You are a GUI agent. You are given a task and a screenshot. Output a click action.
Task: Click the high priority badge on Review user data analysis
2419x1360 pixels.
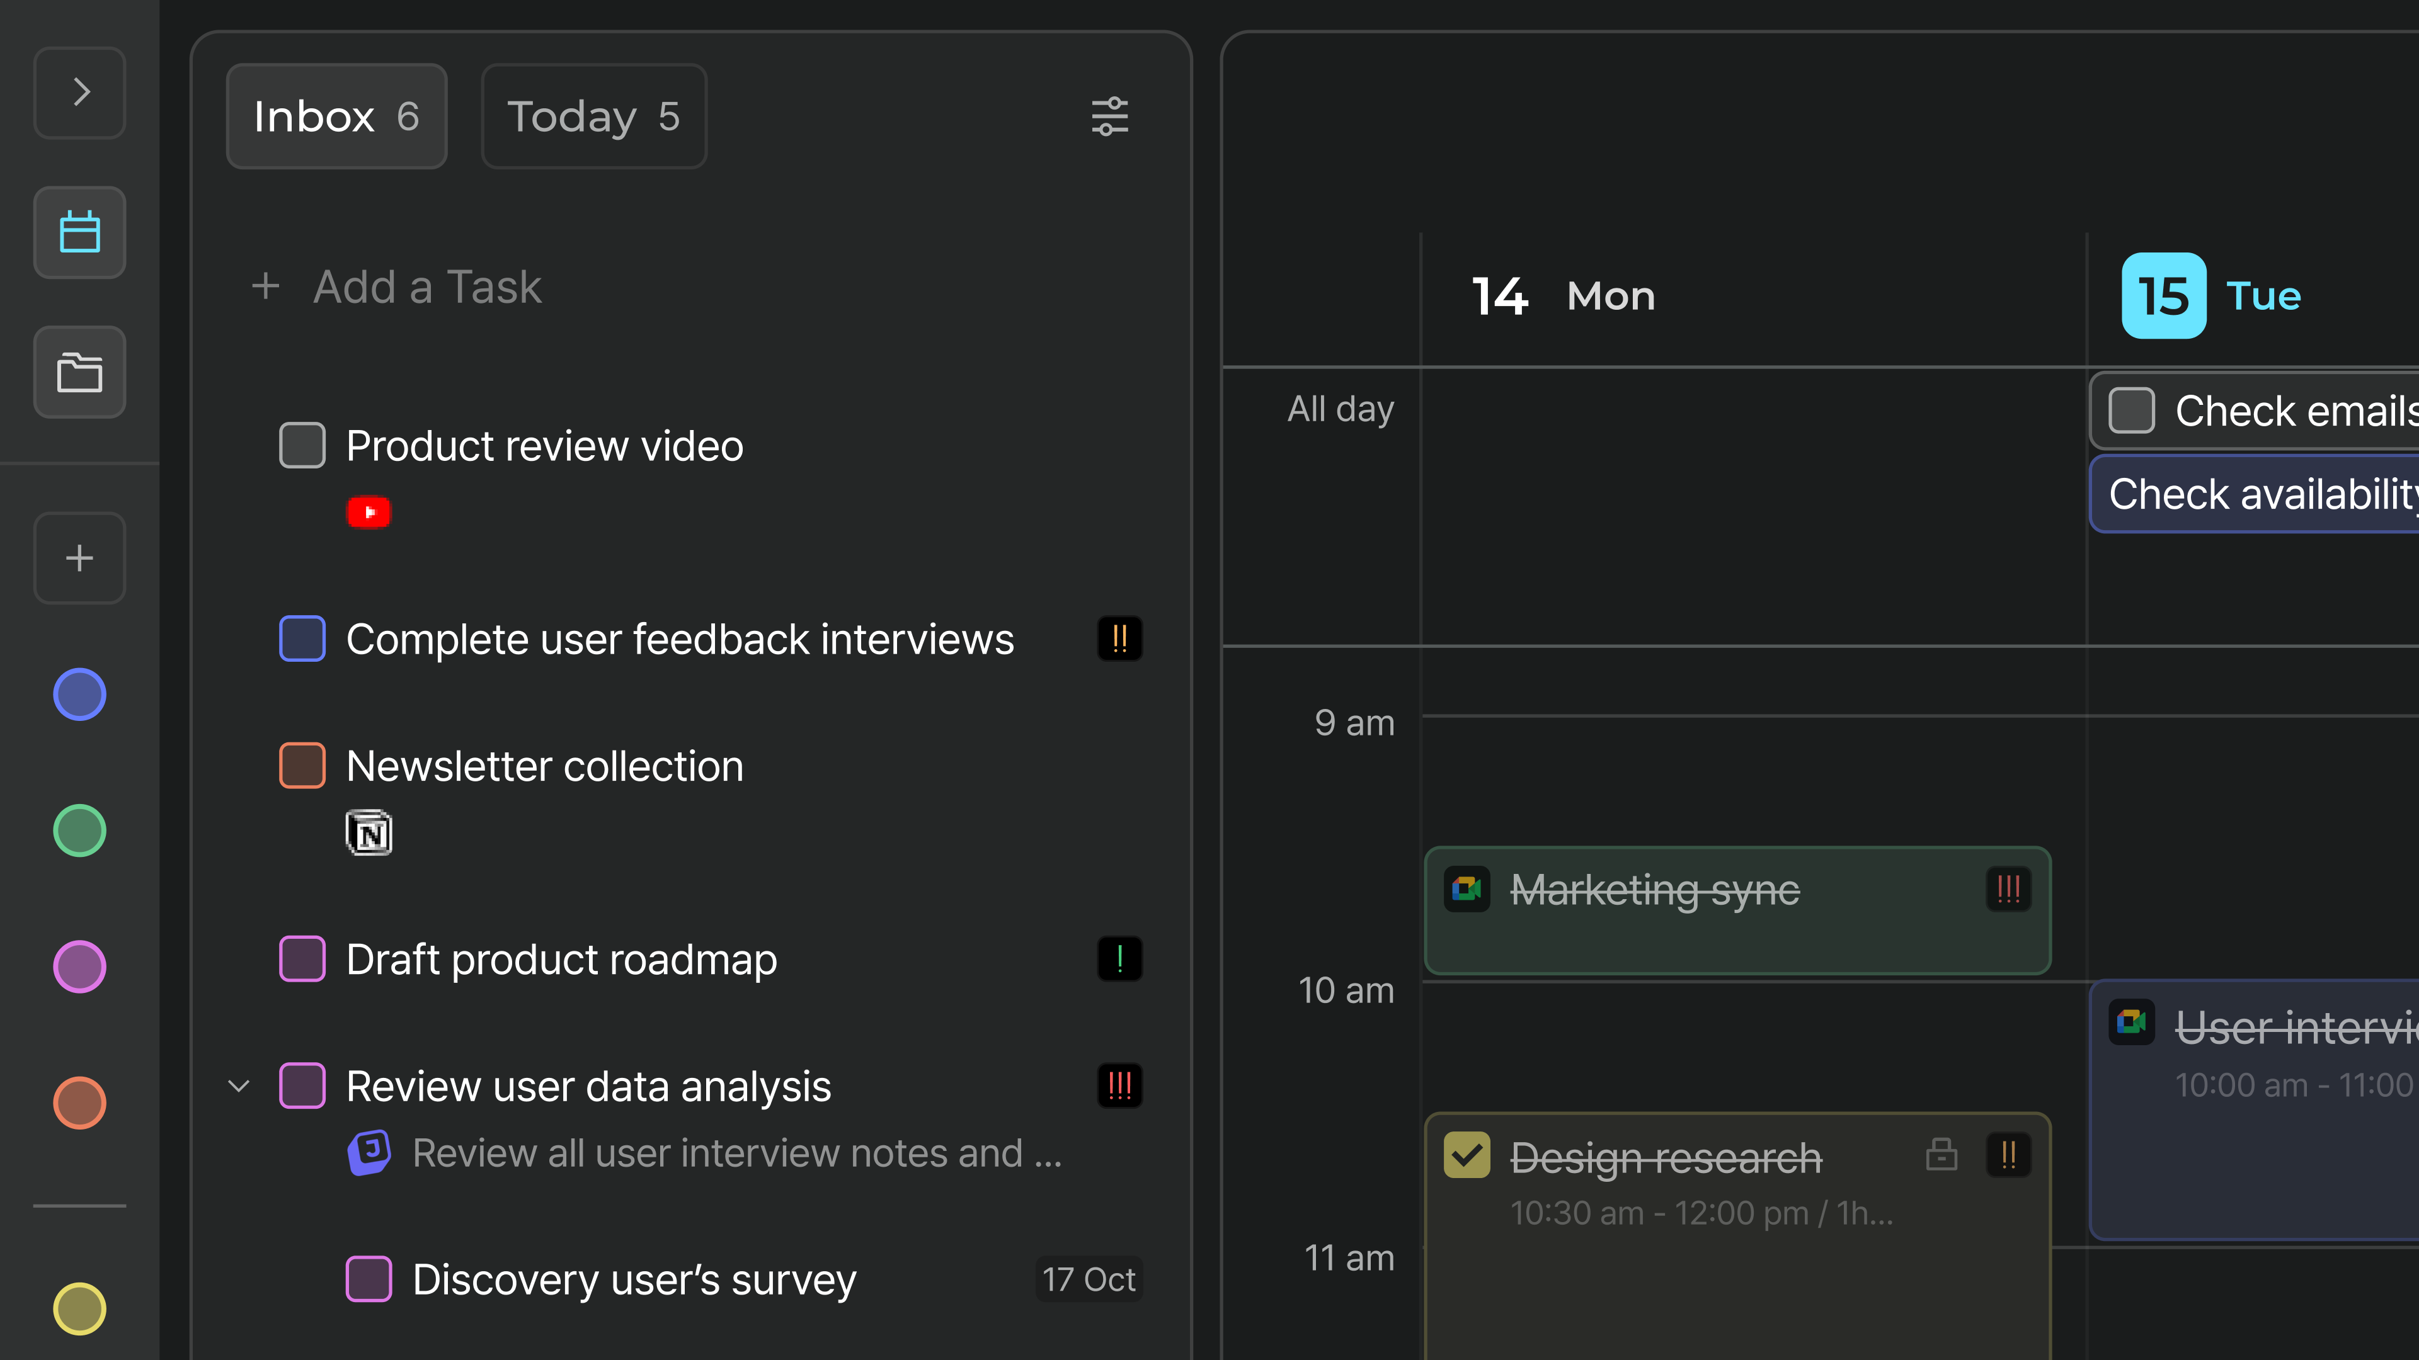click(1119, 1086)
